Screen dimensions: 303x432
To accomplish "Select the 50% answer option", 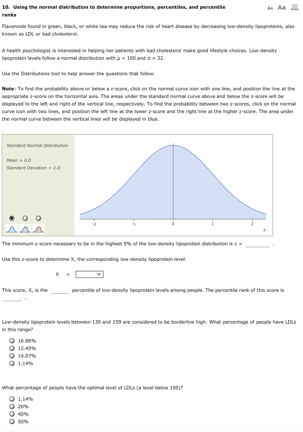I will pyautogui.click(x=12, y=421).
